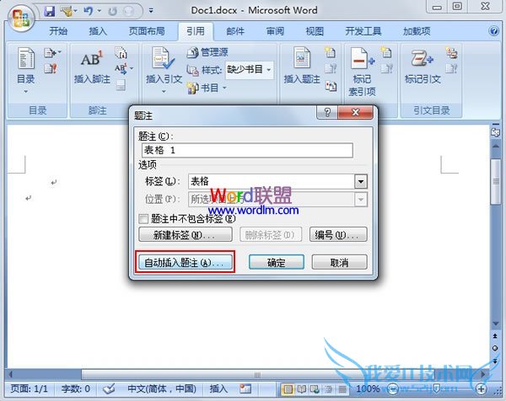Screen dimensions: 506x401
Task: Click the 插入题注 insert caption icon
Action: [x=302, y=58]
